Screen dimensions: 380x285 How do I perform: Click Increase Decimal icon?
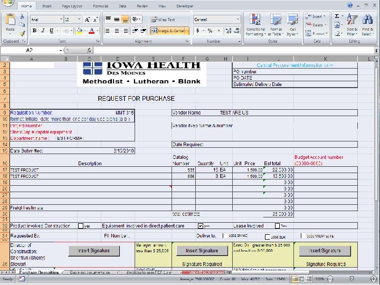[229, 31]
